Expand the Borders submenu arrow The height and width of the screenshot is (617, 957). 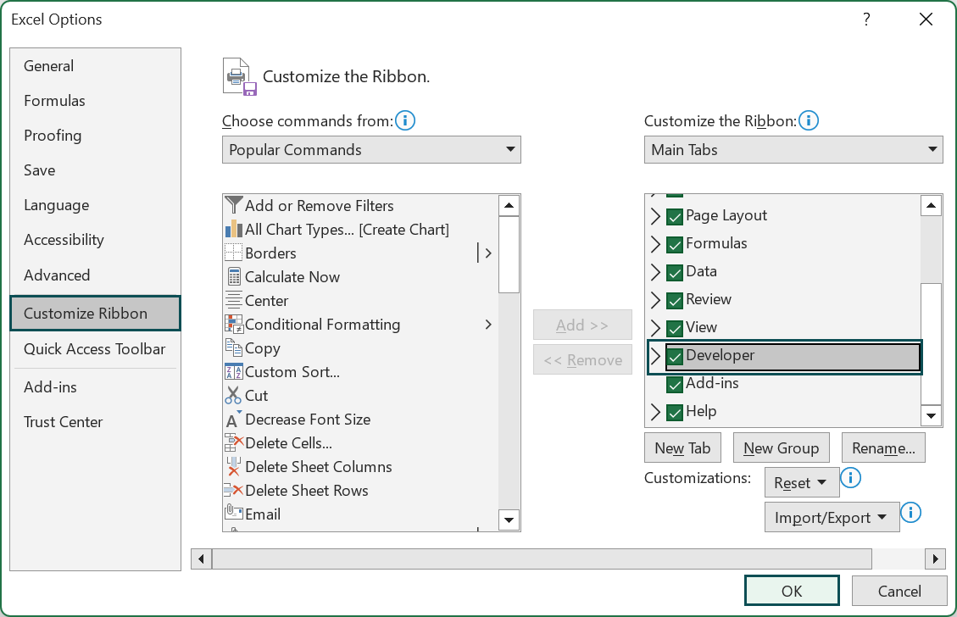pos(487,253)
